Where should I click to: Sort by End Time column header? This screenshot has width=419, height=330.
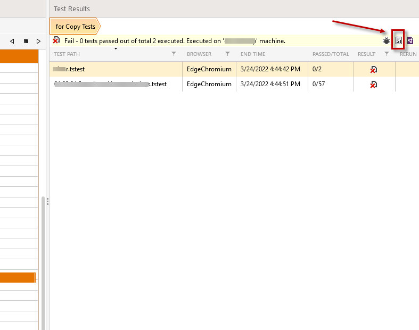[253, 54]
